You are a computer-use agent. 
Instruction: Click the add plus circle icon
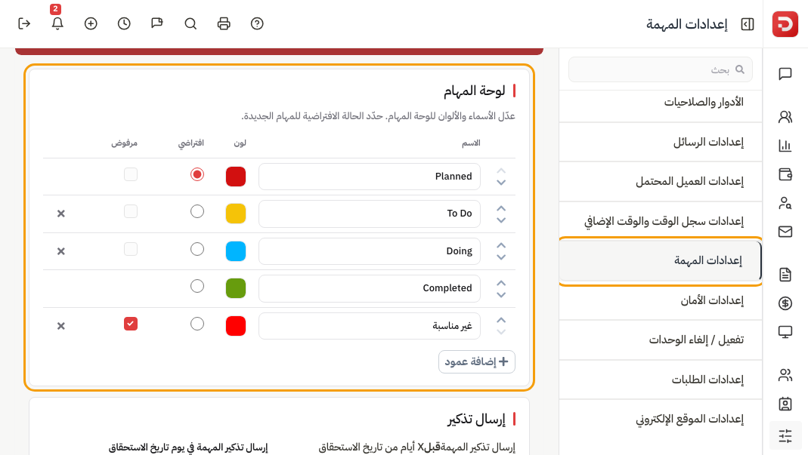tap(91, 23)
